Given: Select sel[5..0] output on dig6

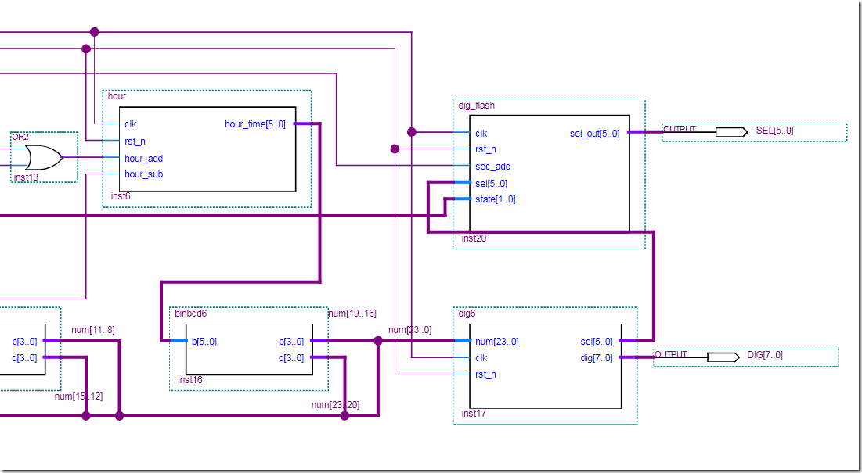Looking at the screenshot, I should click(597, 342).
